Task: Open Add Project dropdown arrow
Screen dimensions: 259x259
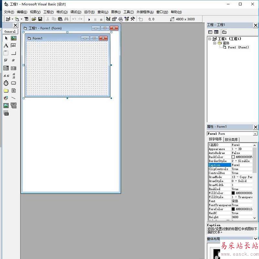Action: coord(12,19)
